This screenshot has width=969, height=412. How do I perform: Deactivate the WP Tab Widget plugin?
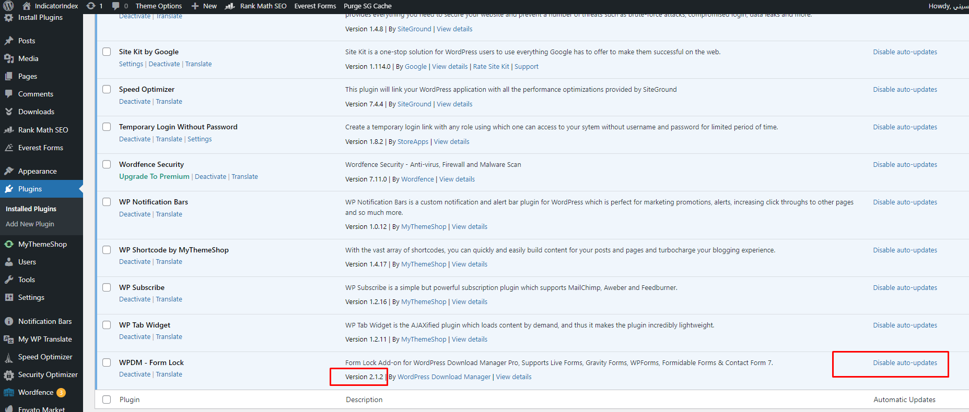134,336
